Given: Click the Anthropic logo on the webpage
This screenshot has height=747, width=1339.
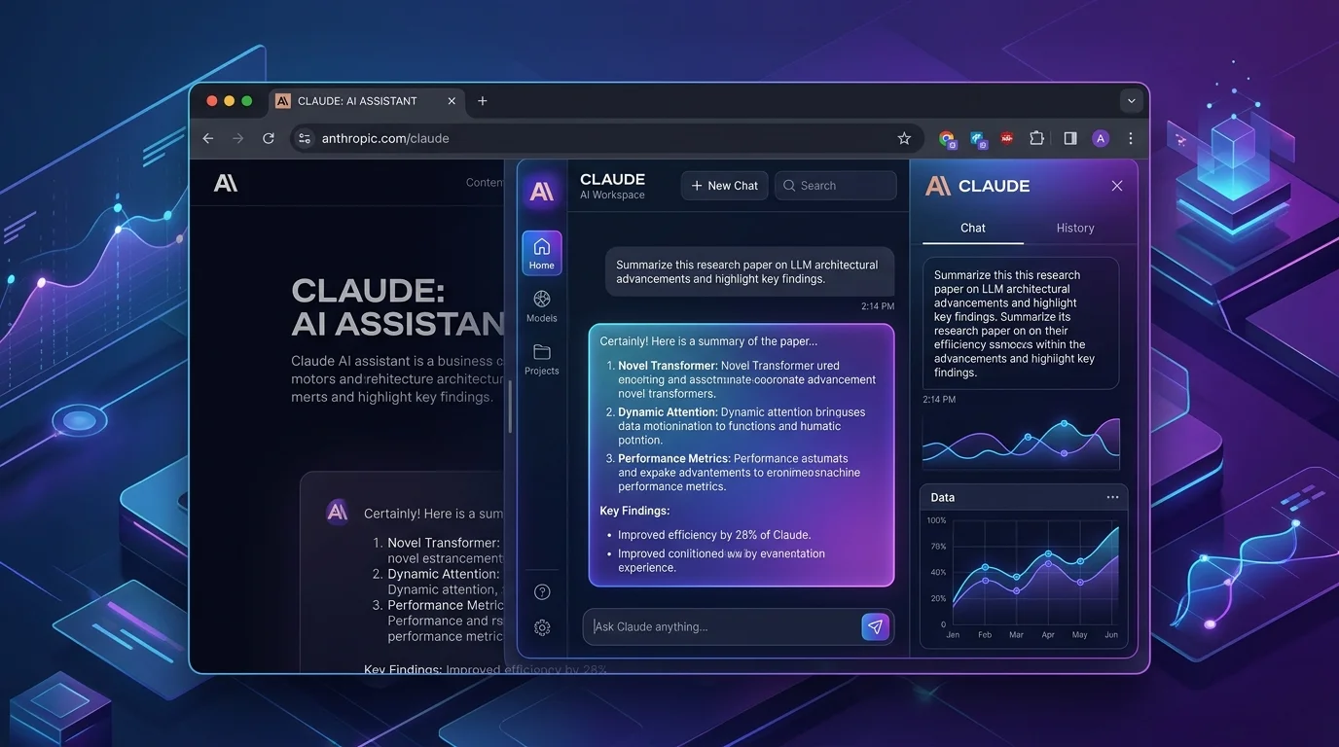Looking at the screenshot, I should pos(226,182).
